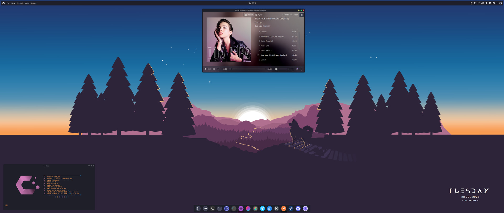The height and width of the screenshot is (213, 504).
Task: Click the Dua Lipa album cover art
Action: tap(229, 39)
